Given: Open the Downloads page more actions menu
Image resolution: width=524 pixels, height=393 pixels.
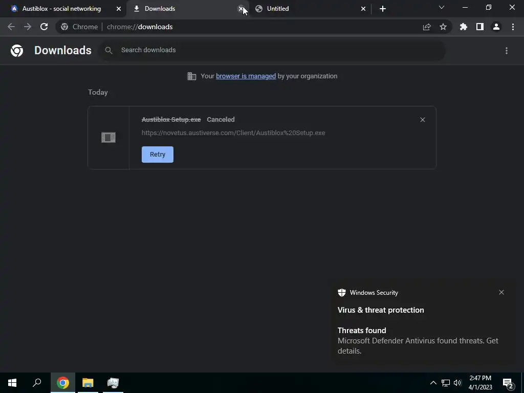Looking at the screenshot, I should pyautogui.click(x=507, y=51).
